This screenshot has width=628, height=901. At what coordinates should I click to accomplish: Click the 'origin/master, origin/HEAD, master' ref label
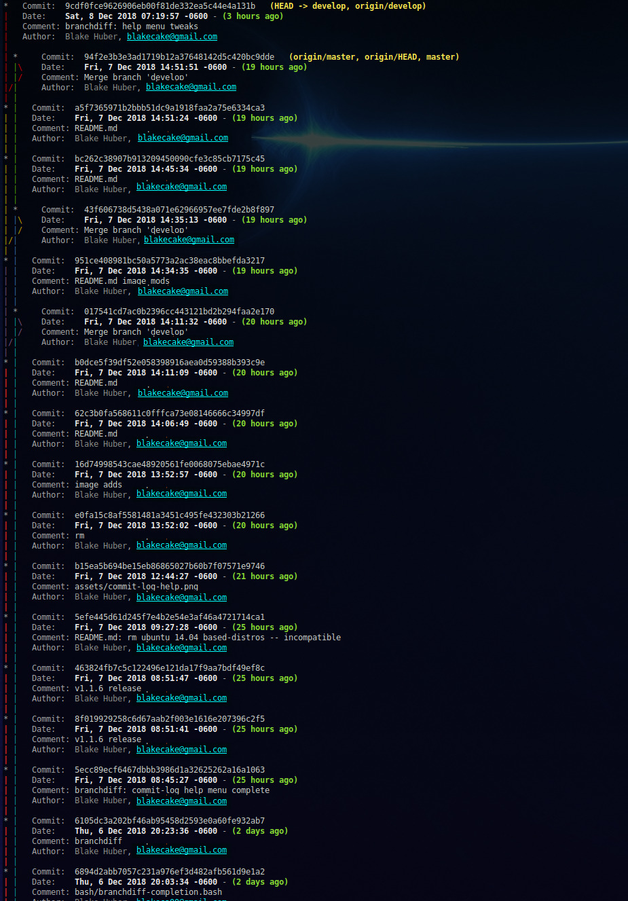(374, 57)
